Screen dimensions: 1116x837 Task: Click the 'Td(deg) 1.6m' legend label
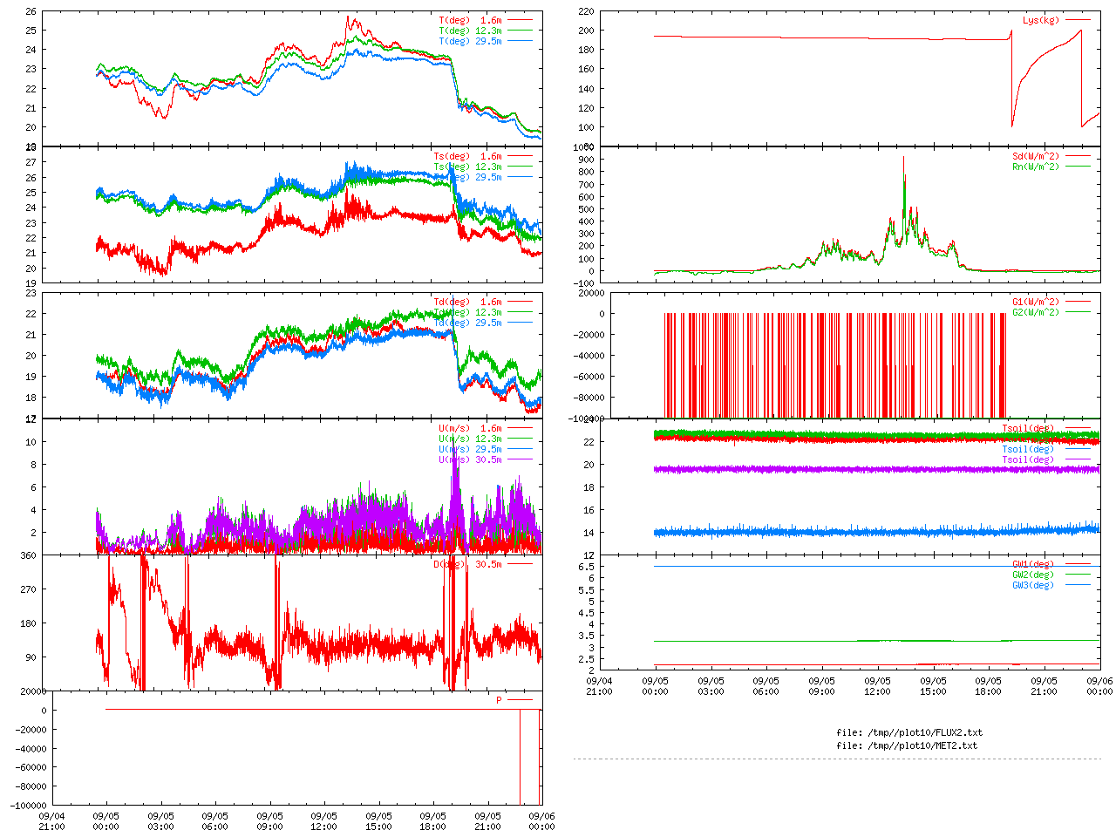pos(467,303)
